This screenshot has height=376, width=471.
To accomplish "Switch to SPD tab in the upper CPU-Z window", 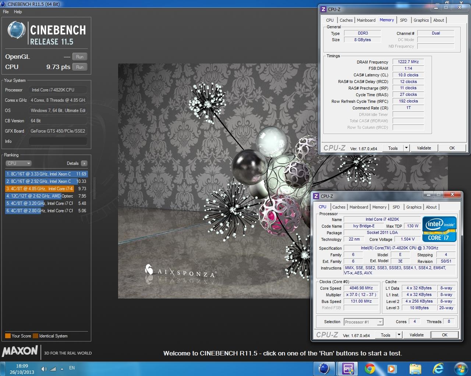I will point(404,20).
